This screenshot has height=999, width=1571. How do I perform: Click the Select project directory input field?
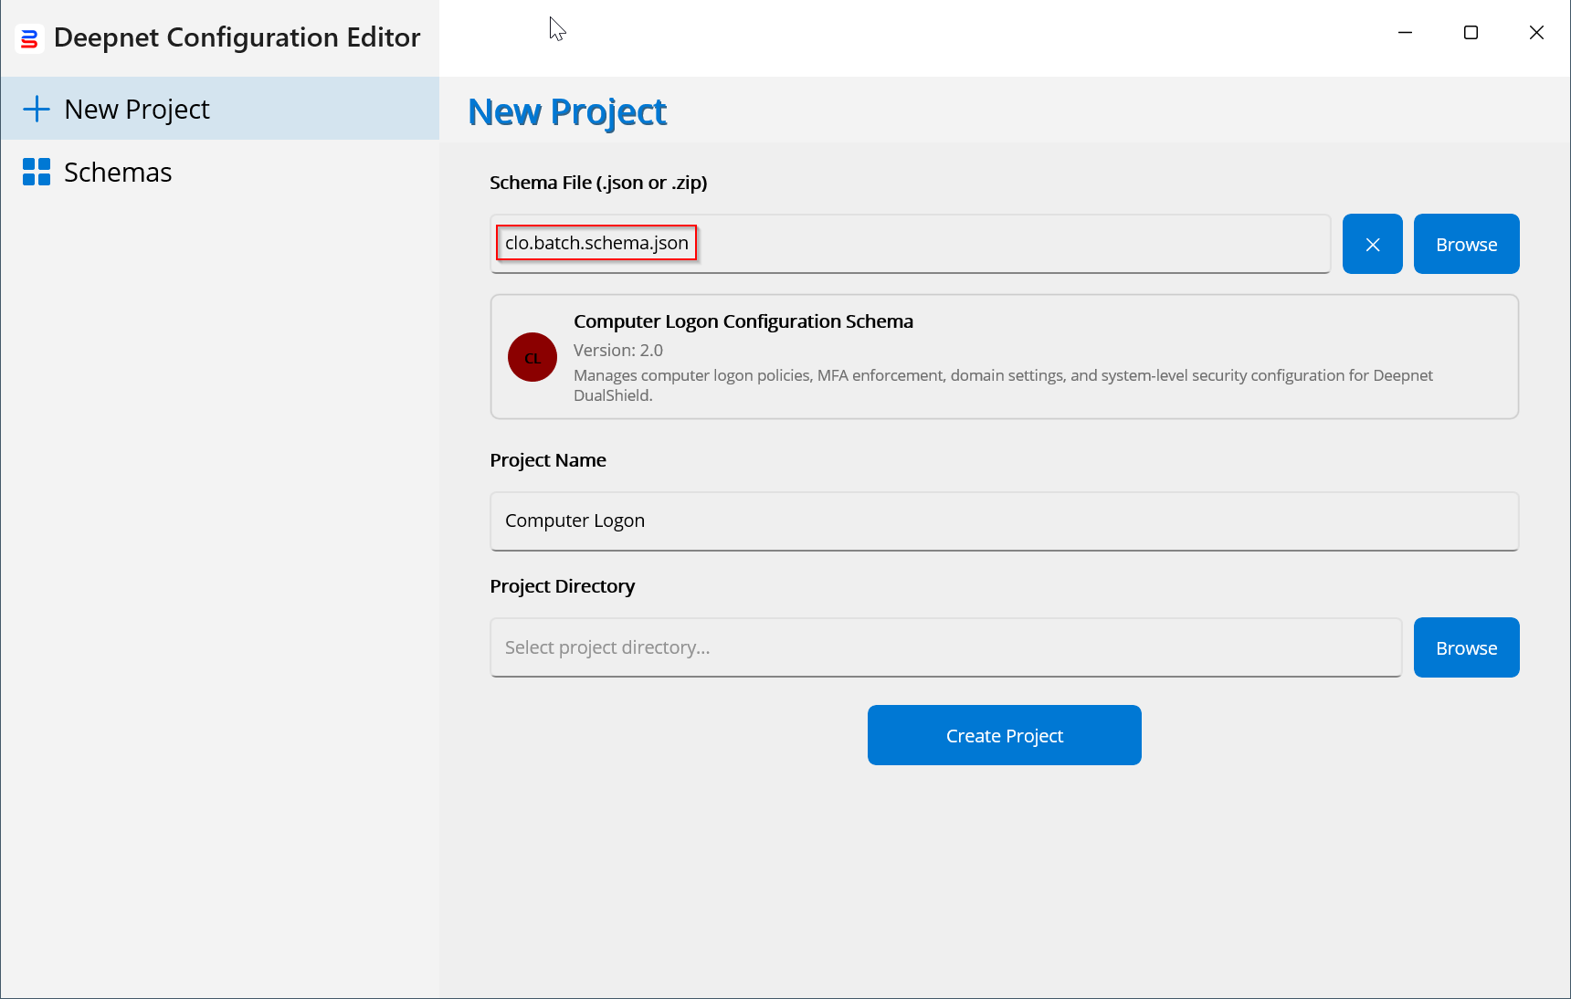point(945,647)
